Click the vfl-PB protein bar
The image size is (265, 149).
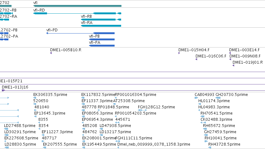[102, 39]
